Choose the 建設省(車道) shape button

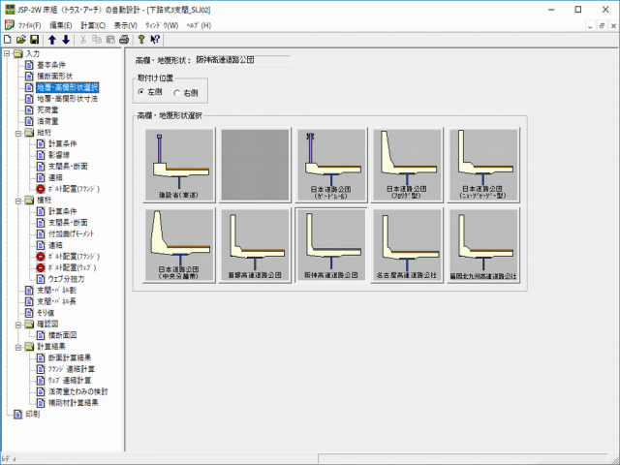(x=179, y=166)
